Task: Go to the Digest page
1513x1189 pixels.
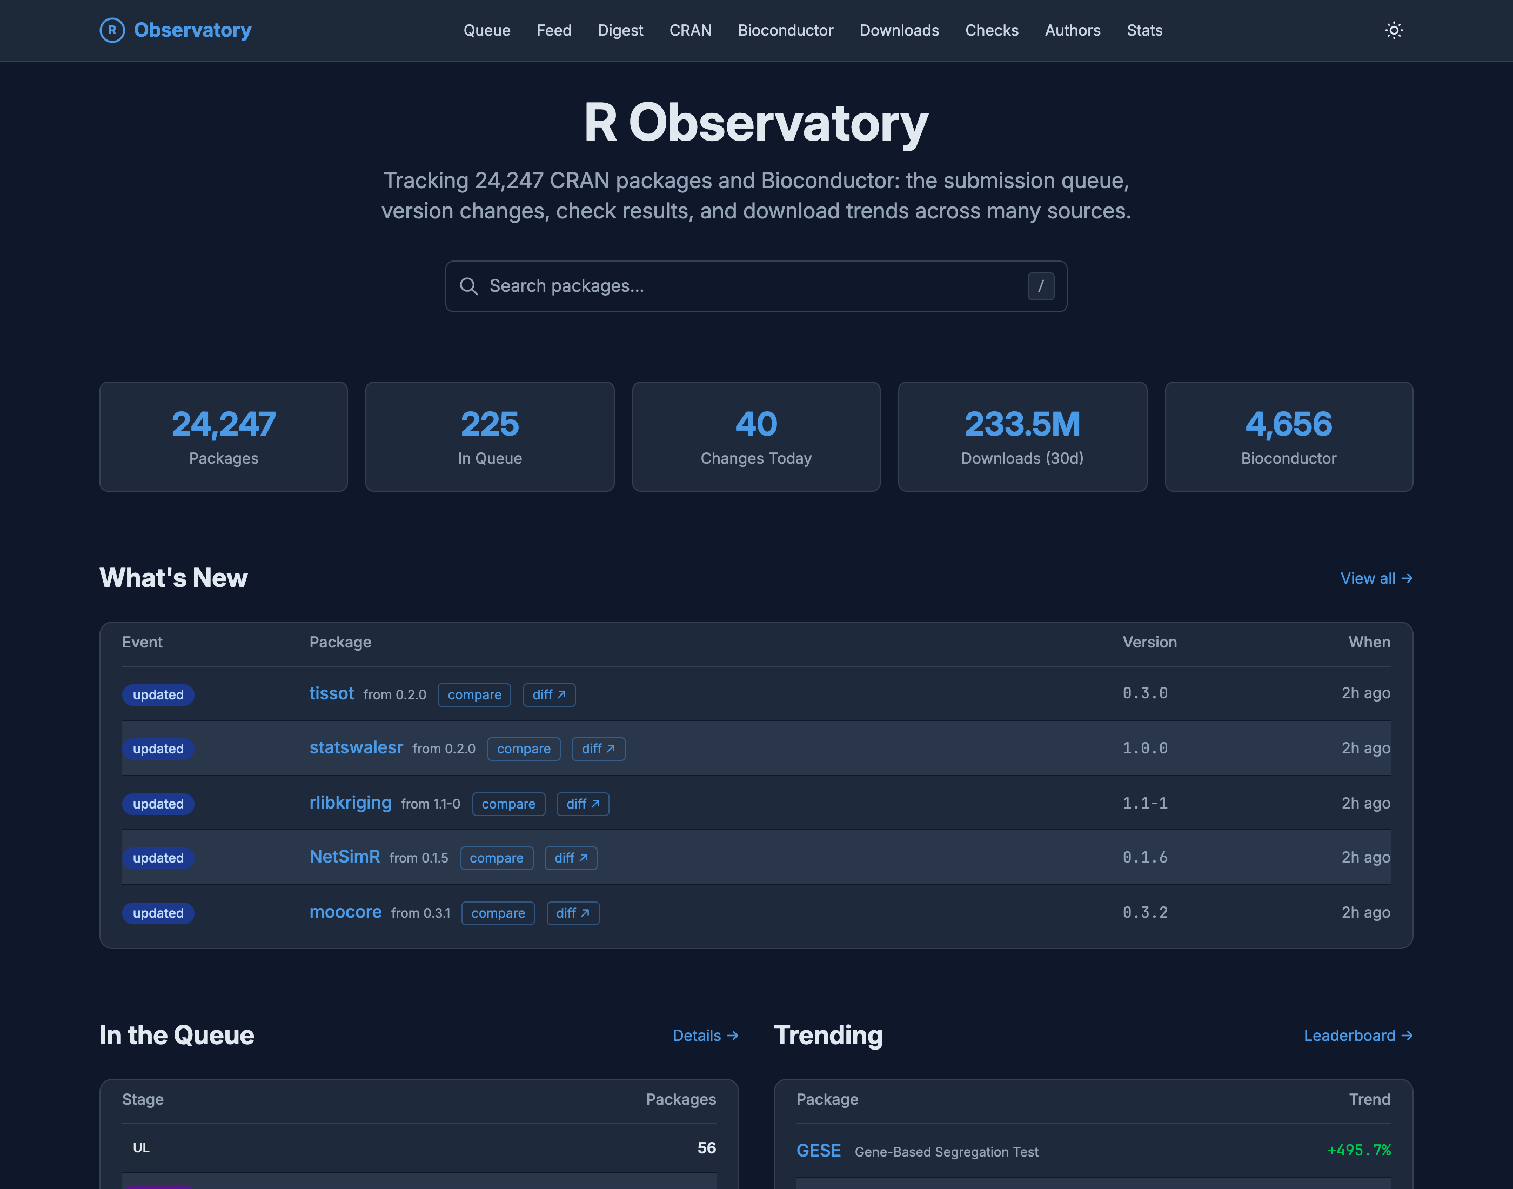Action: pos(620,30)
